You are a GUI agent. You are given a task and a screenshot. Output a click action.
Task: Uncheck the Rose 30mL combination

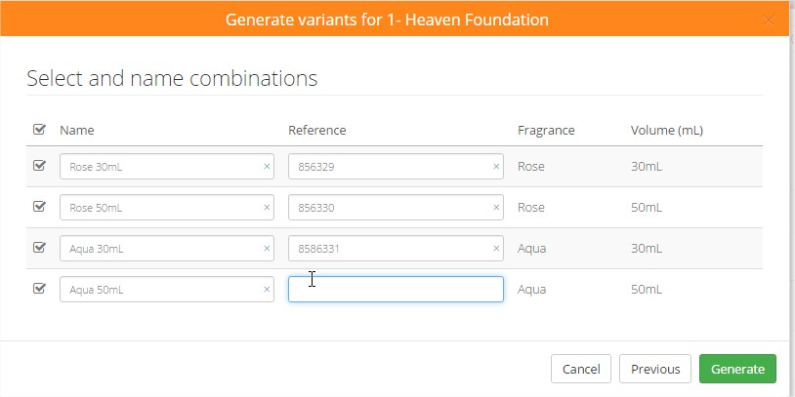39,166
